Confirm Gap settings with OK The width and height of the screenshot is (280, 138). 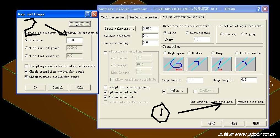click(x=36, y=88)
